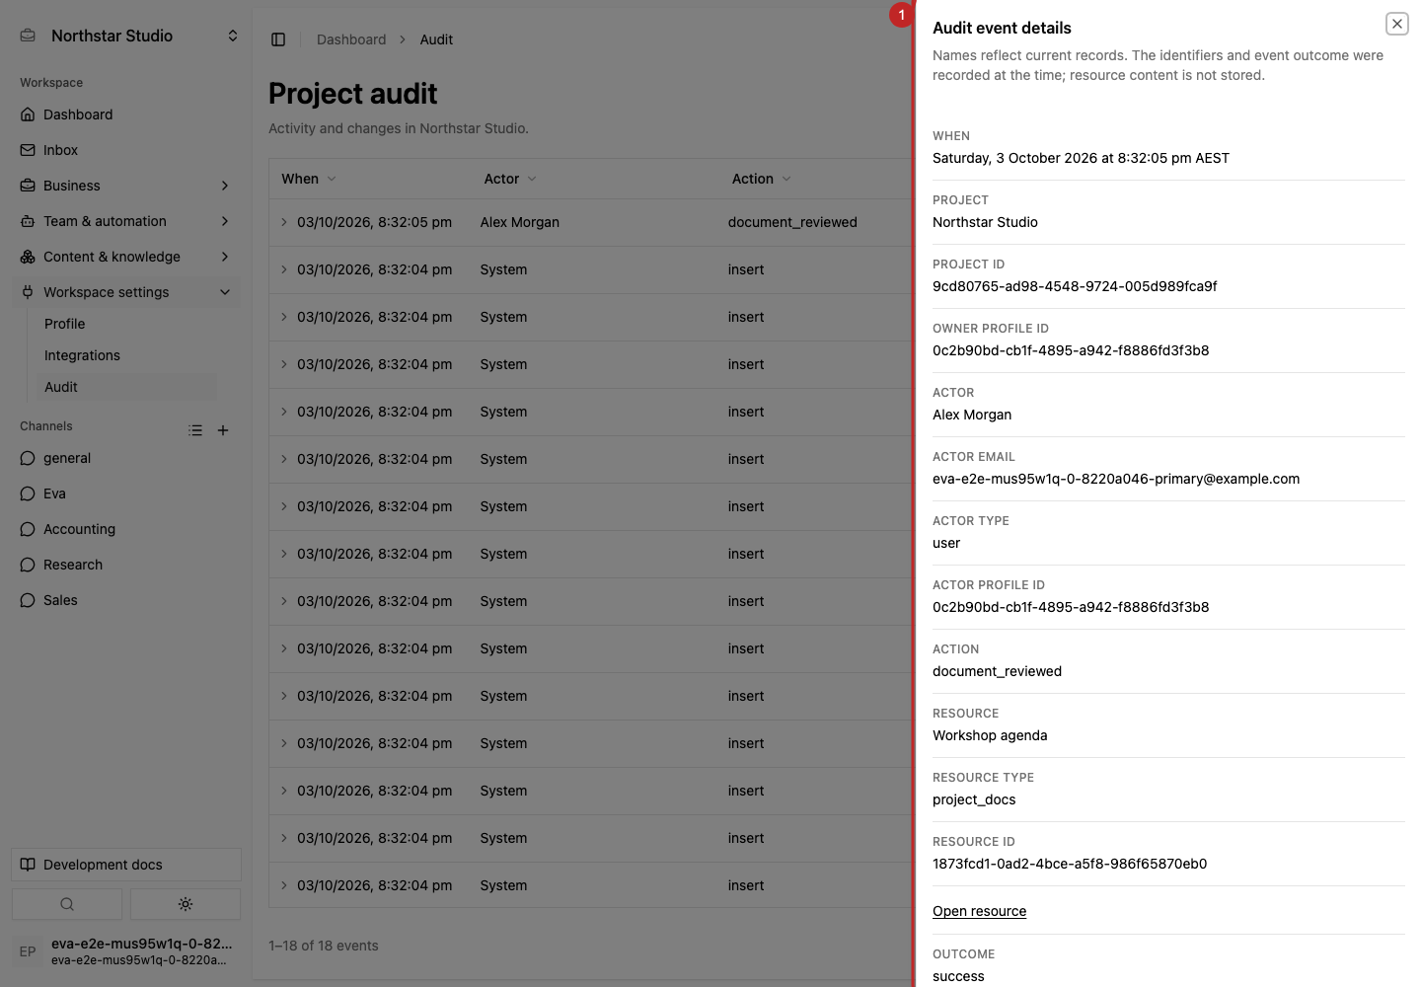Viewport: 1421px width, 987px height.
Task: Close the Audit event details panel
Action: point(1396,24)
